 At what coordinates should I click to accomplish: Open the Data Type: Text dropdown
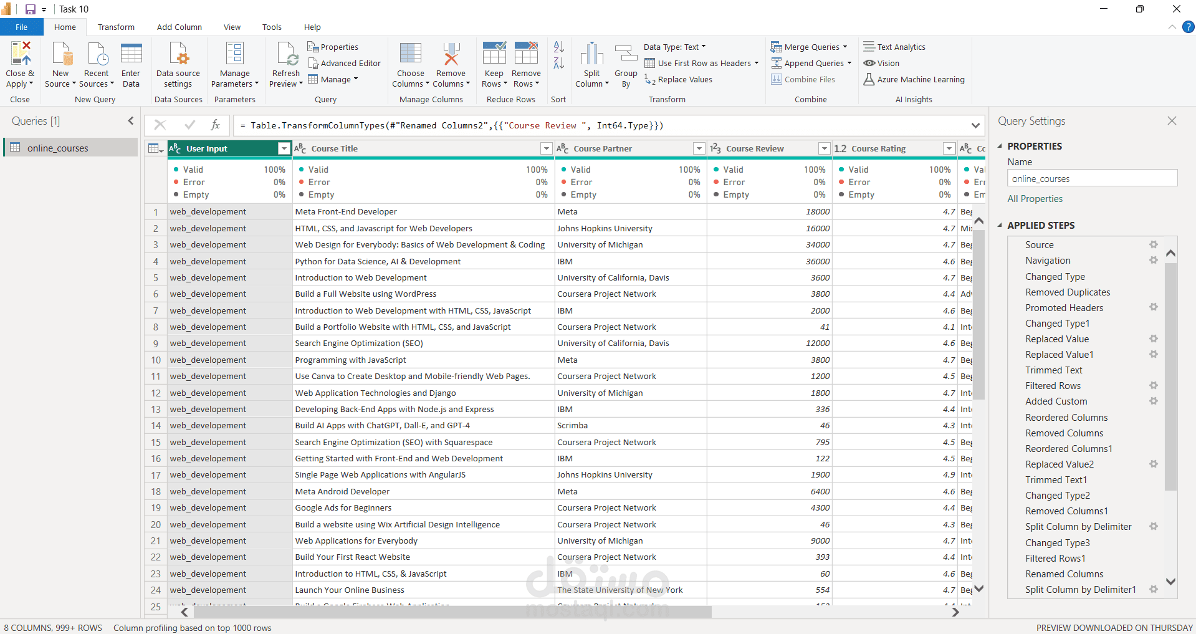(674, 47)
